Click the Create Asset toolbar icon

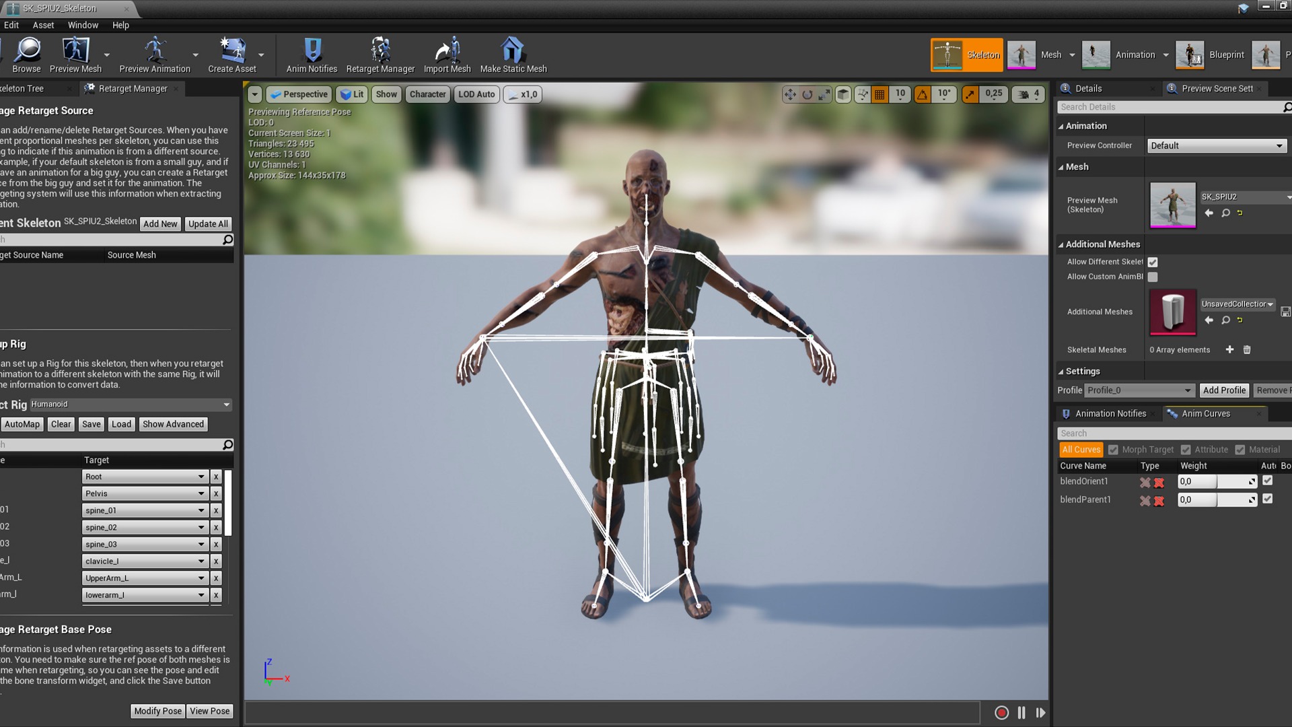click(232, 55)
